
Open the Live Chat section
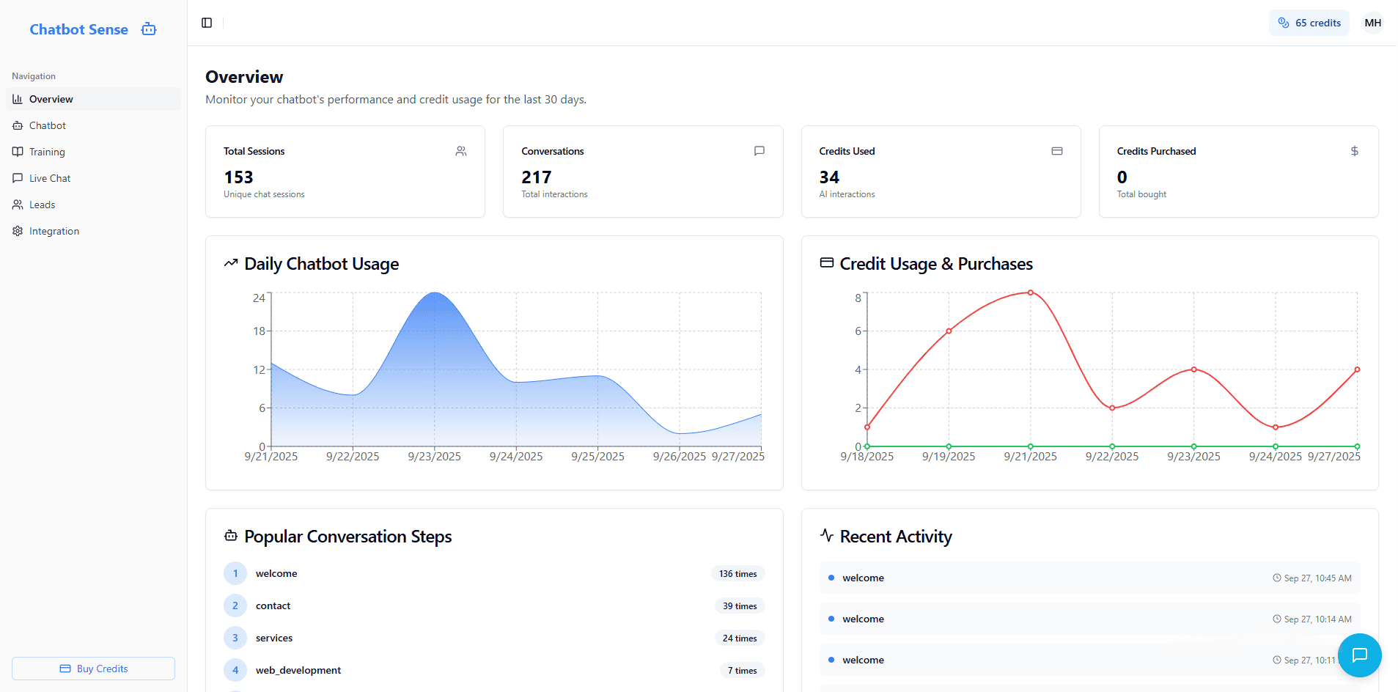pyautogui.click(x=49, y=178)
